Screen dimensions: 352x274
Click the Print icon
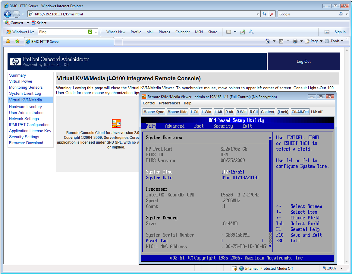pyautogui.click(x=295, y=41)
